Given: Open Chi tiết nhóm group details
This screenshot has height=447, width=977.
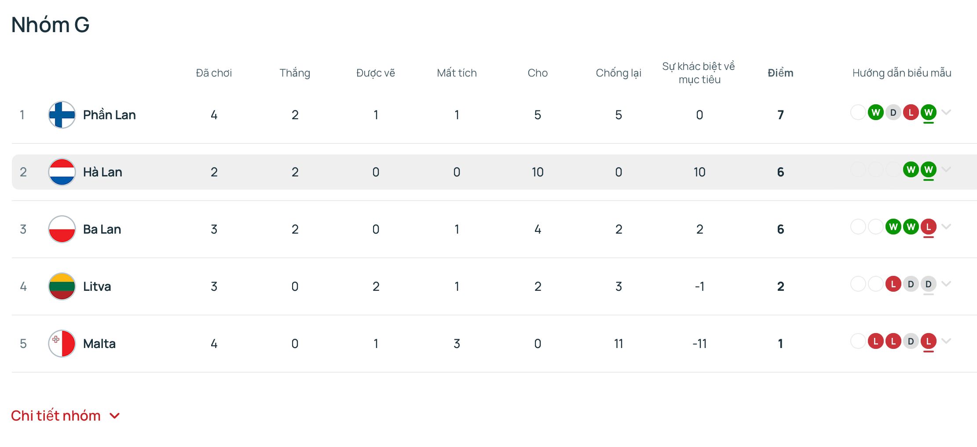Looking at the screenshot, I should tap(66, 416).
